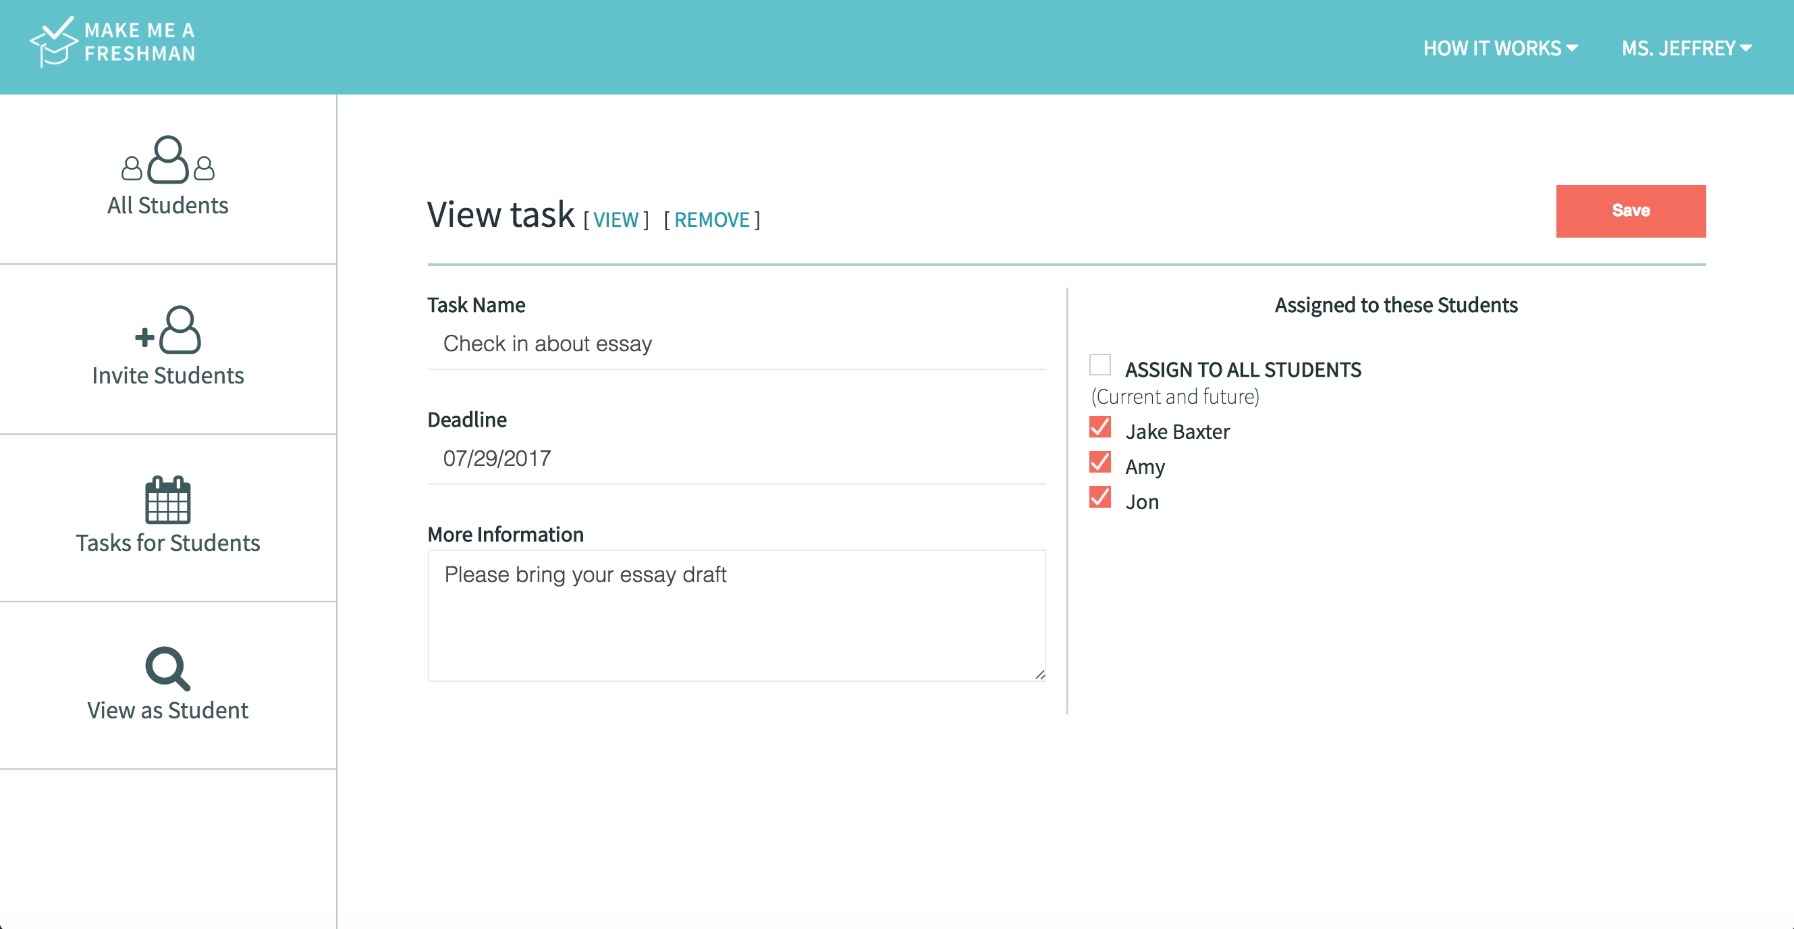The width and height of the screenshot is (1794, 929).
Task: Uncheck Amy checkbox
Action: (1099, 462)
